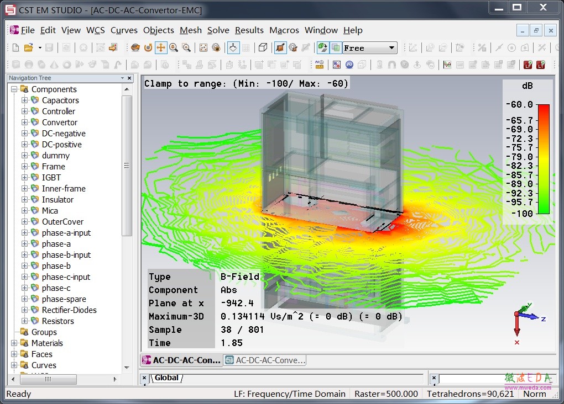The height and width of the screenshot is (404, 564).
Task: Collapse the Components tree folder
Action: coord(14,89)
